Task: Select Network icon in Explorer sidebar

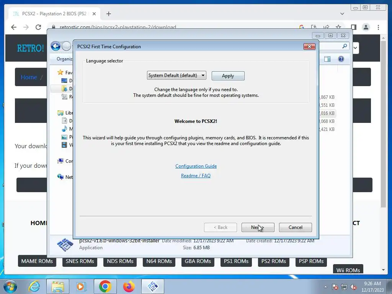Action: click(x=60, y=177)
